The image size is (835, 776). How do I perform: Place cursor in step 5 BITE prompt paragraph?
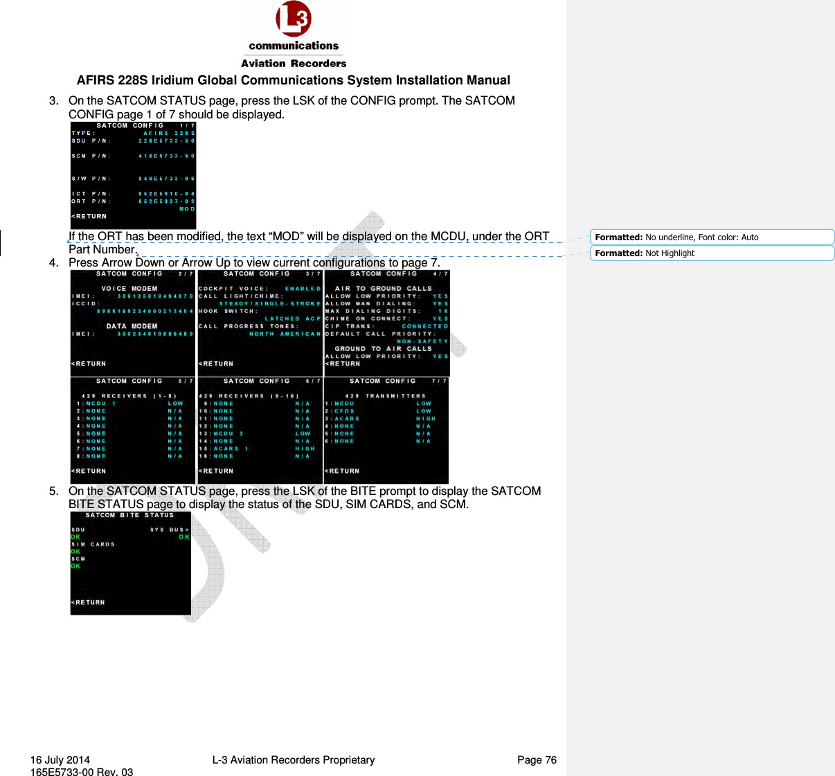point(305,498)
